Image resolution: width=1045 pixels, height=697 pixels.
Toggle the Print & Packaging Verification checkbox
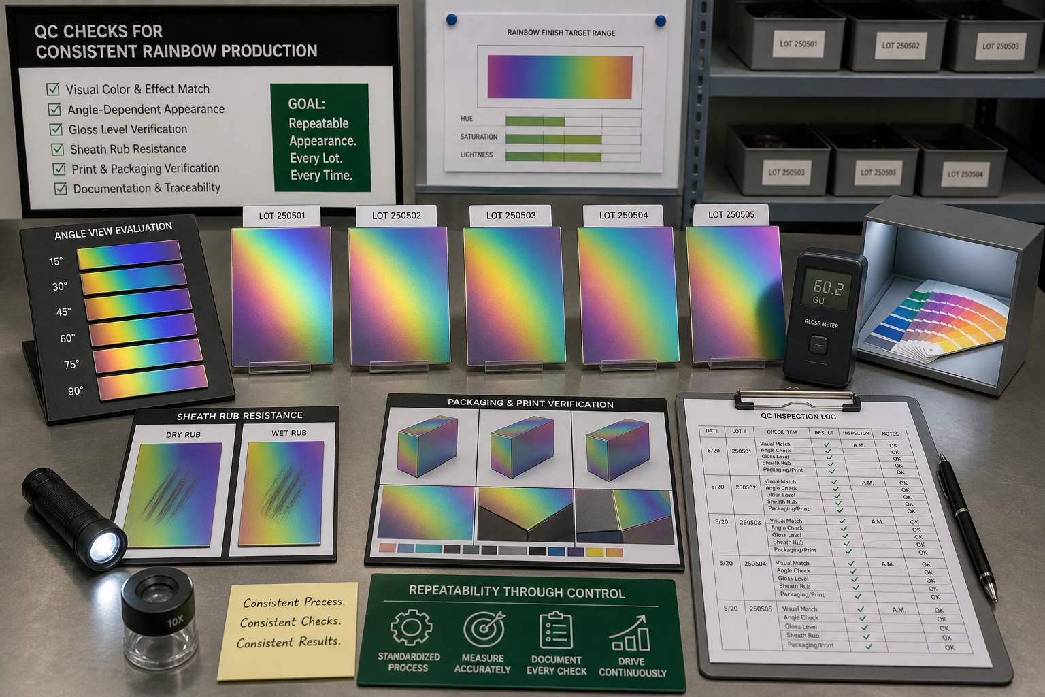tap(59, 169)
